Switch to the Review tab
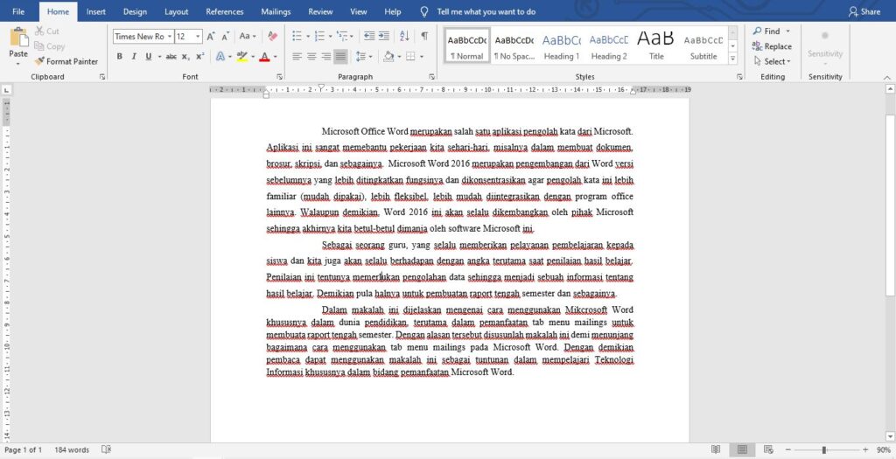896x459 pixels. 320,11
